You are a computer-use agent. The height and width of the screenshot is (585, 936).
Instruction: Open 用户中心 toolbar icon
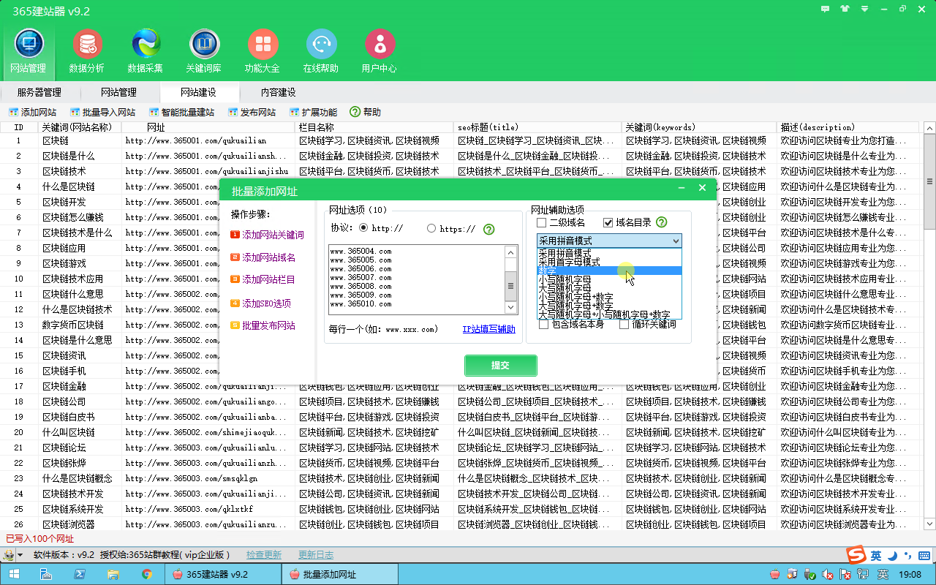(380, 51)
